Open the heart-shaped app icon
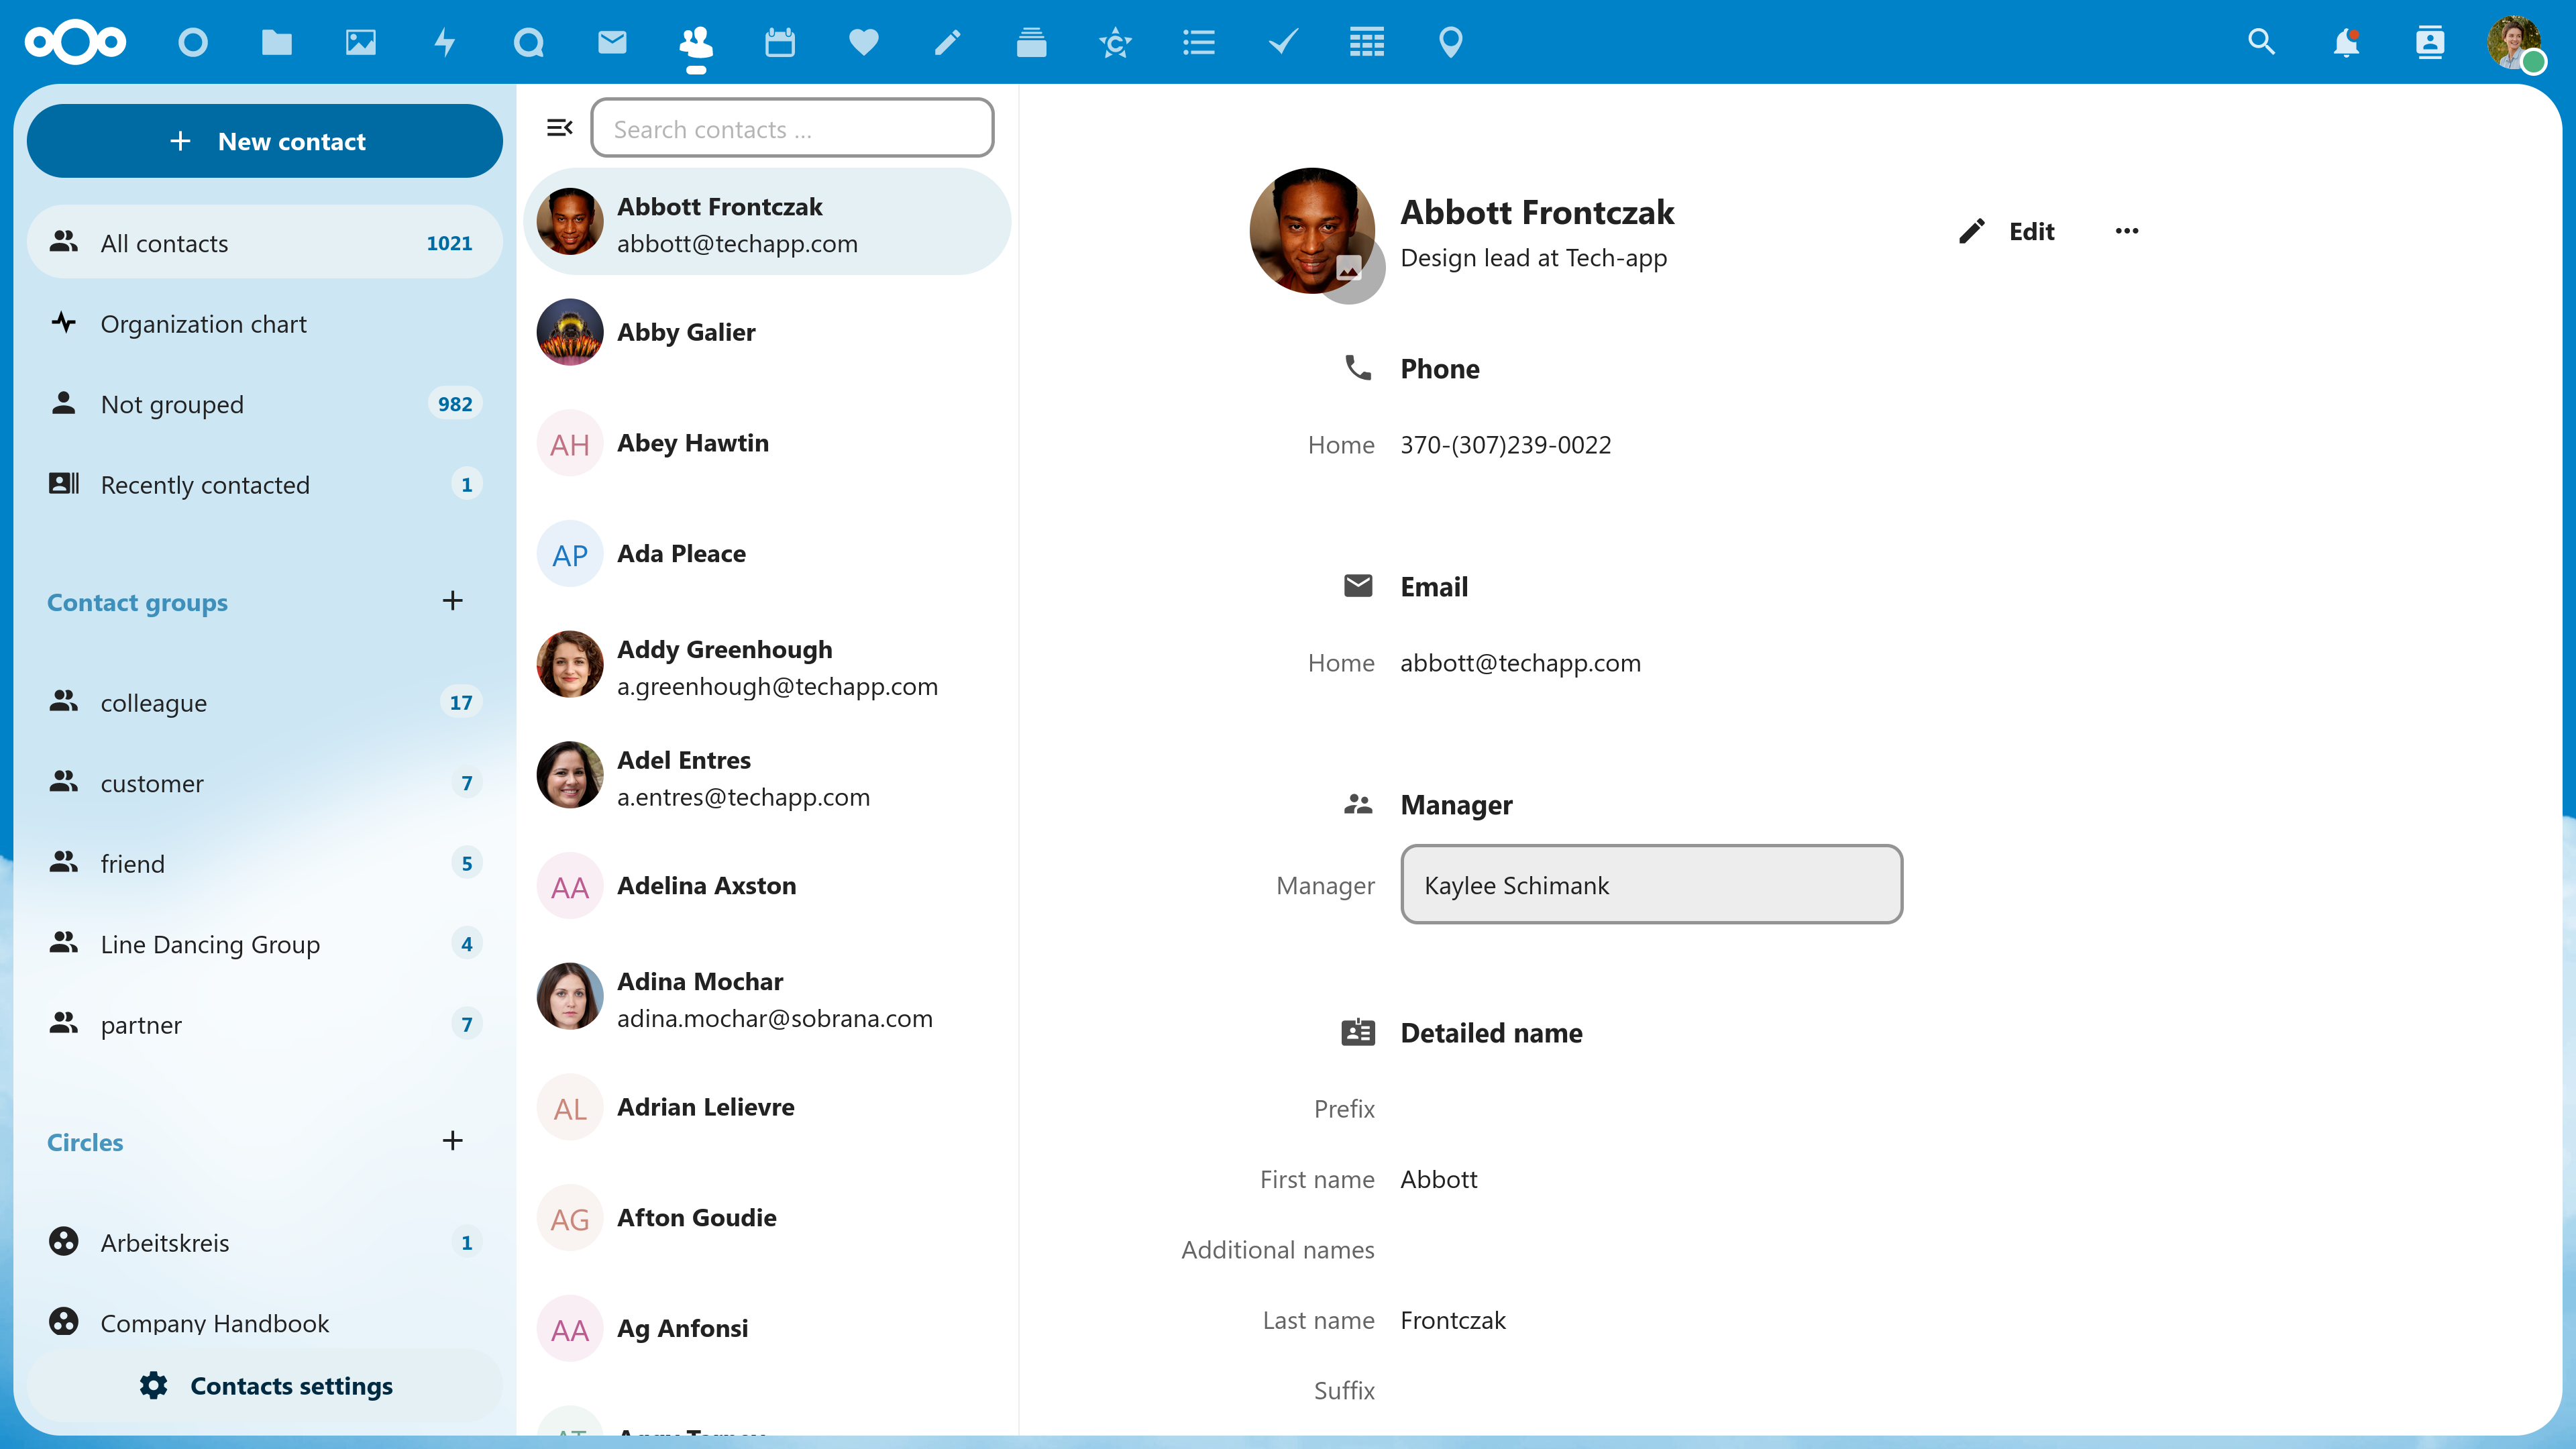The height and width of the screenshot is (1449, 2576). click(864, 42)
